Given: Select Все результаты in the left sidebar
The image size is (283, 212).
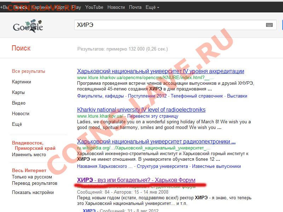Looking at the screenshot, I should 29,71.
